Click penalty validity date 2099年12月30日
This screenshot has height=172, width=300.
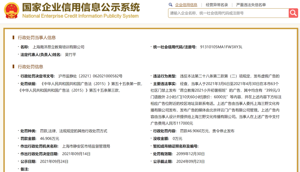coord(190,154)
